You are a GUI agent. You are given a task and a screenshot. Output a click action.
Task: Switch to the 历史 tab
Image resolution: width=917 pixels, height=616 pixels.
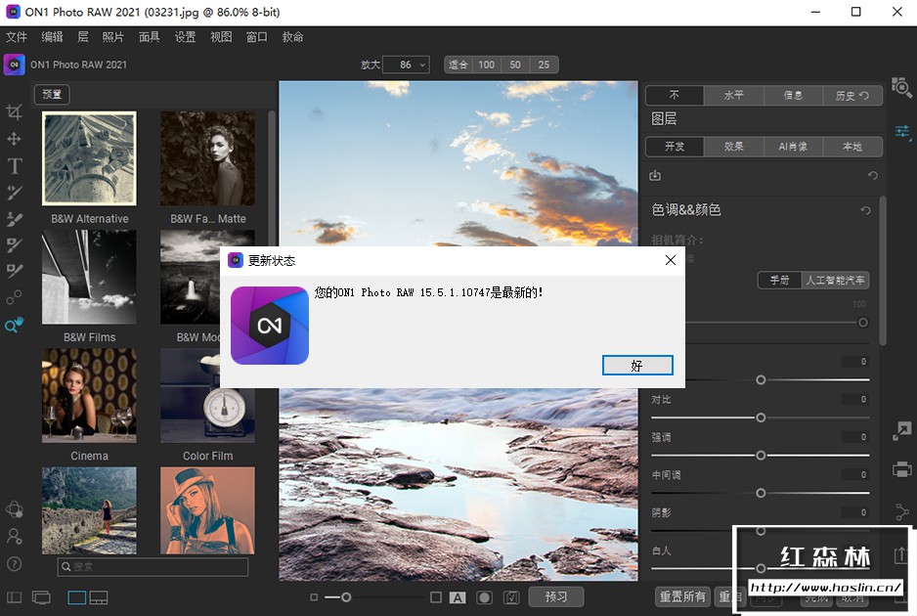(x=852, y=95)
